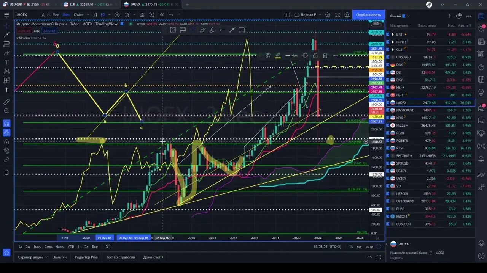Enter fullscreen mode
The height and width of the screenshot is (273, 487).
[x=337, y=15]
